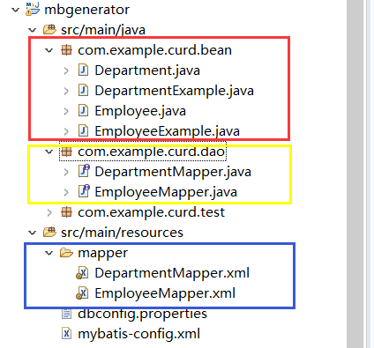Click the mapper folder icon
Image resolution: width=374 pixels, height=348 pixels.
pyautogui.click(x=66, y=253)
